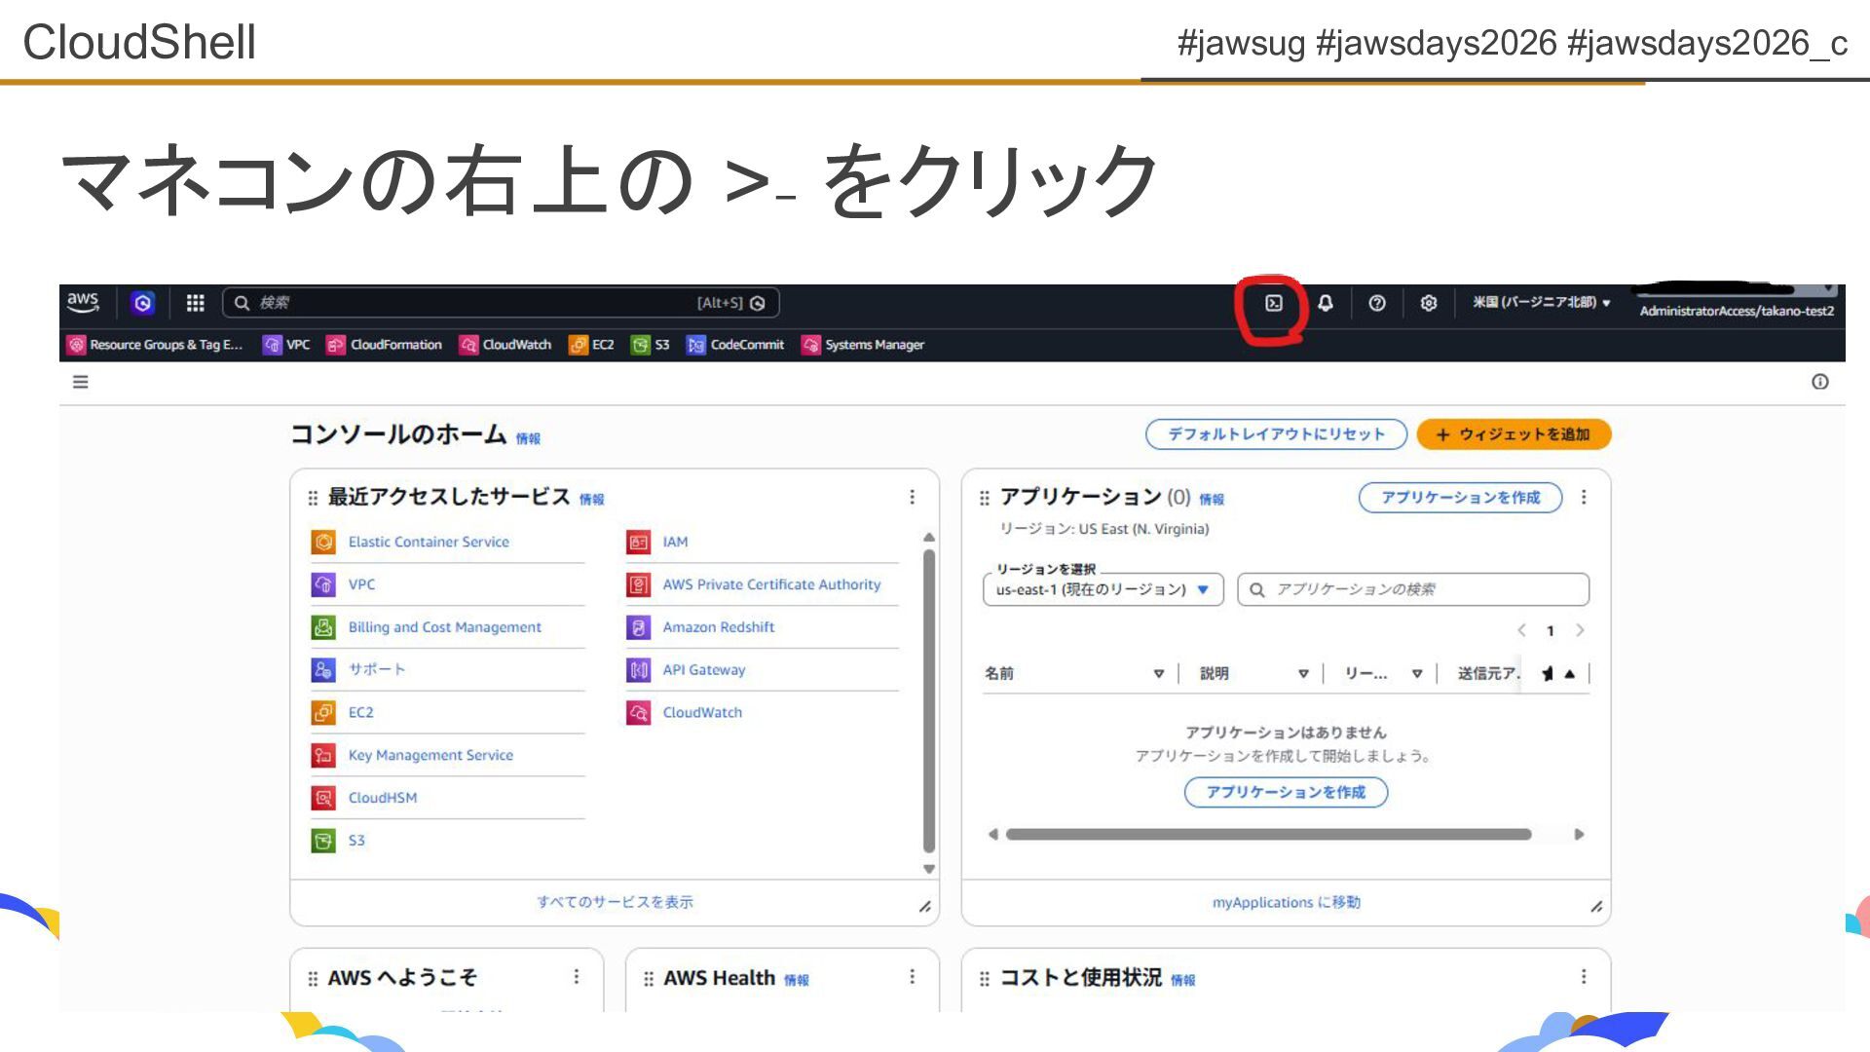Screen dimensions: 1870x1052
Task: Click reset to default layout button
Action: [1276, 434]
